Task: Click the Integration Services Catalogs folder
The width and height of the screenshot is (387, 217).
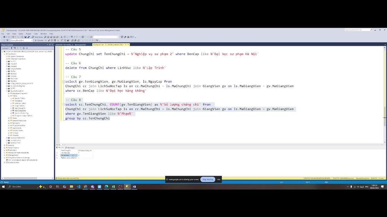Action: (x=19, y=158)
